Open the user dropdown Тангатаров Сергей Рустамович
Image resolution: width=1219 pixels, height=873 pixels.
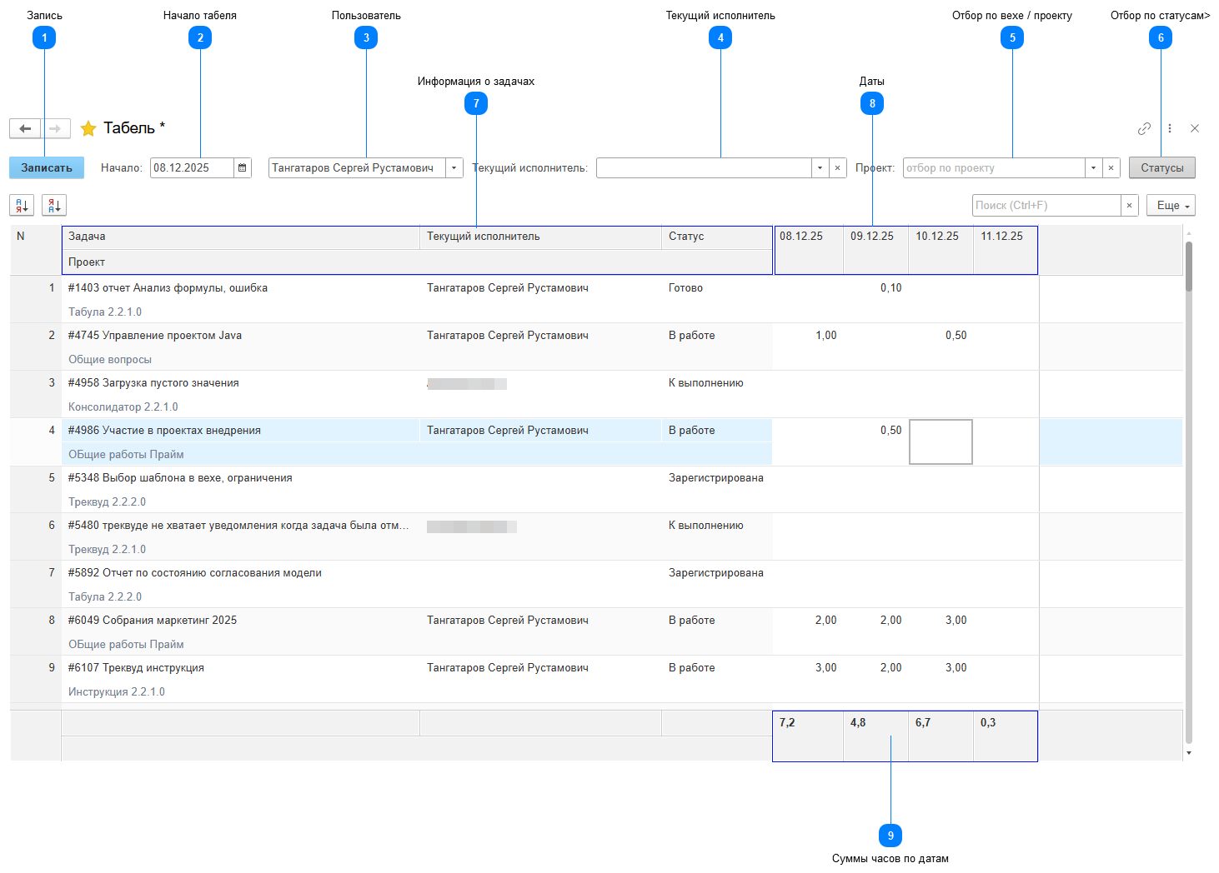coord(454,167)
